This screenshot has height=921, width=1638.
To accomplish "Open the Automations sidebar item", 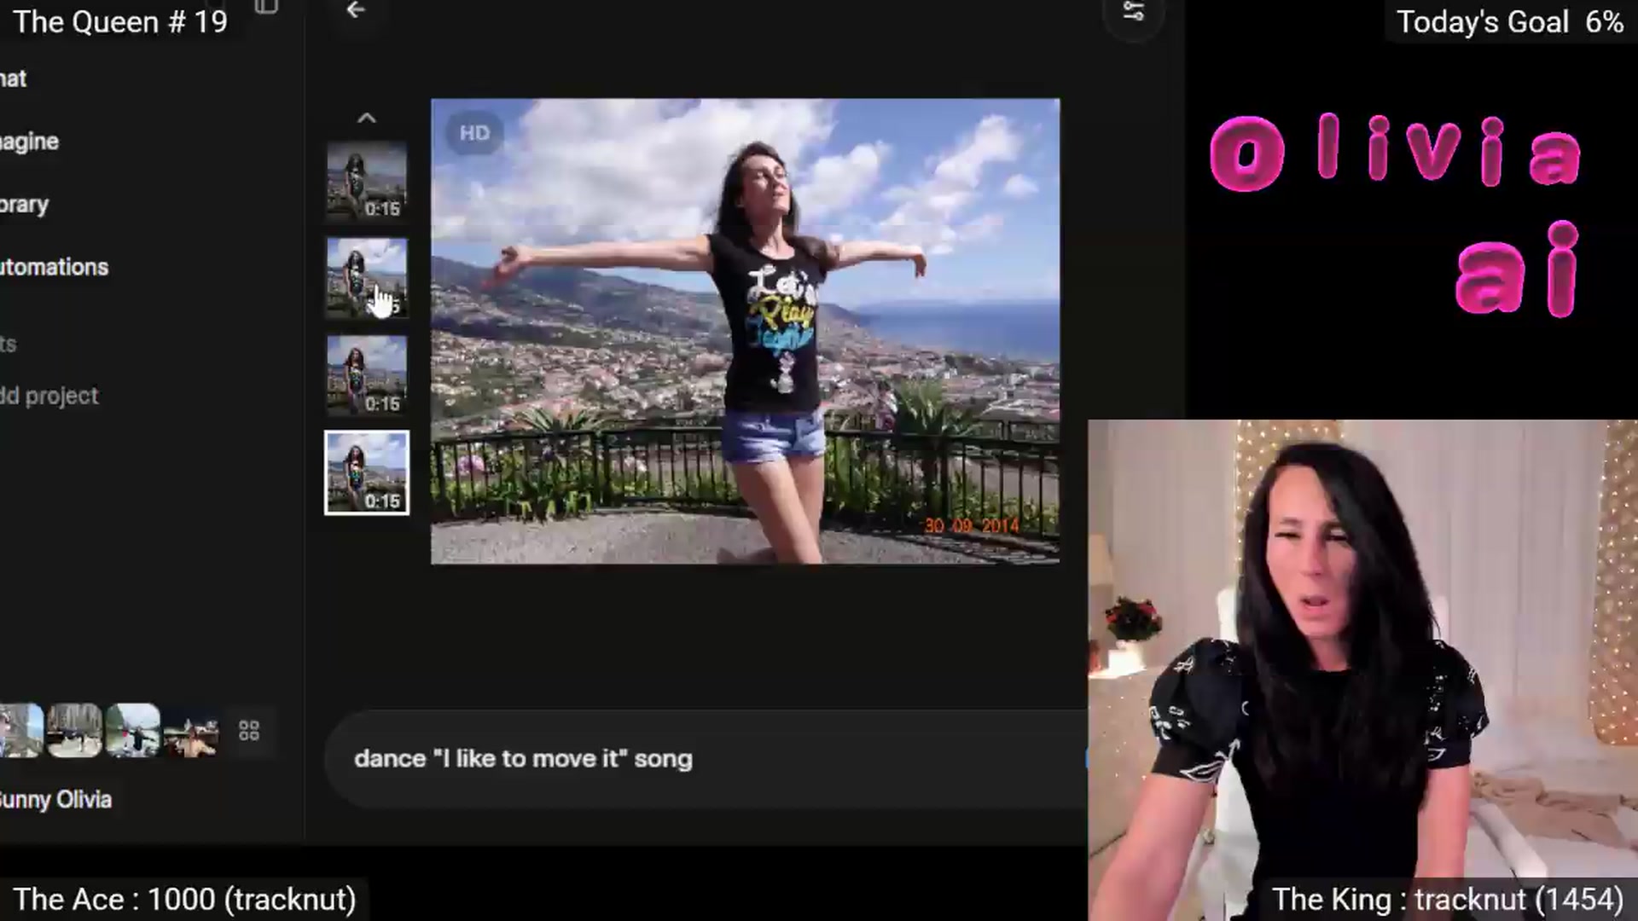I will pyautogui.click(x=54, y=267).
